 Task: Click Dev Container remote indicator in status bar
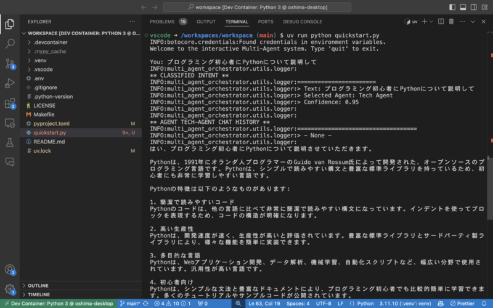coord(59,304)
